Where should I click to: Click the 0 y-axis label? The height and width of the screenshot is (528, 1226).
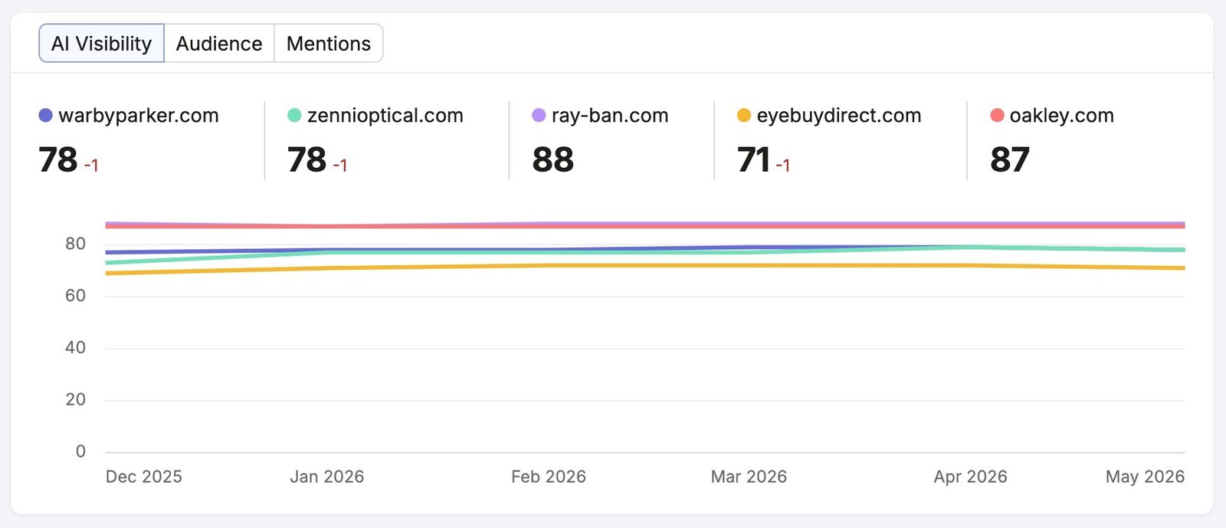[x=80, y=451]
